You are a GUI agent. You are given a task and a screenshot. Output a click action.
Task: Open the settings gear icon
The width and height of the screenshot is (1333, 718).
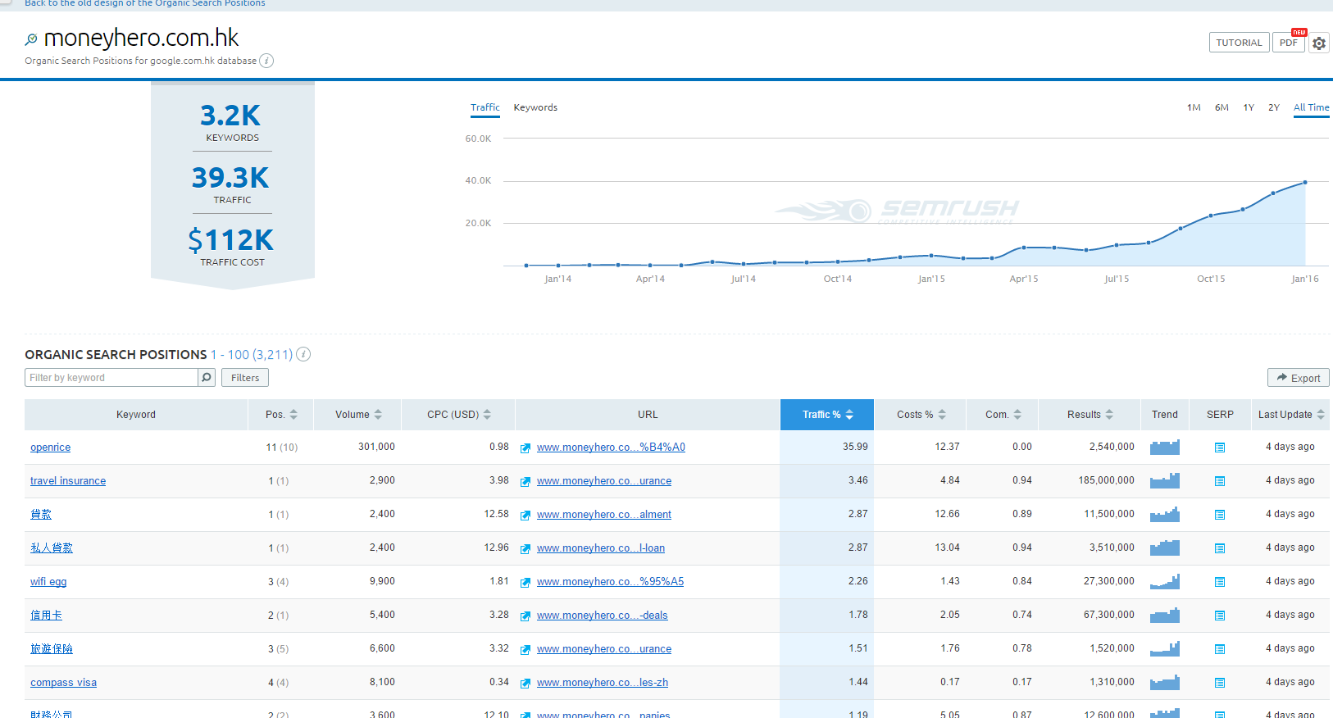[x=1318, y=43]
